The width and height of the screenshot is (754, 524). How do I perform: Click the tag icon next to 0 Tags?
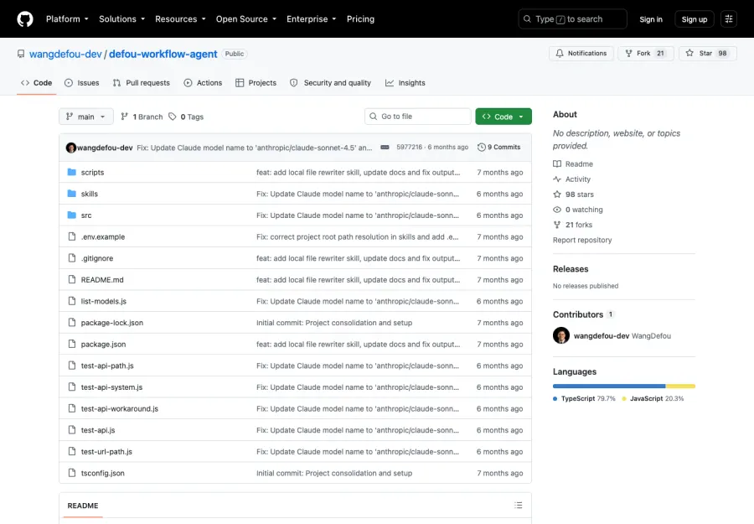[x=172, y=117]
